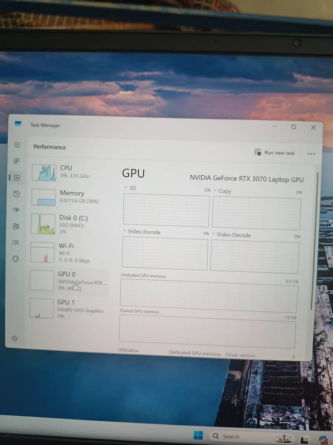Close the Task Manager window
The height and width of the screenshot is (445, 333).
pyautogui.click(x=313, y=127)
